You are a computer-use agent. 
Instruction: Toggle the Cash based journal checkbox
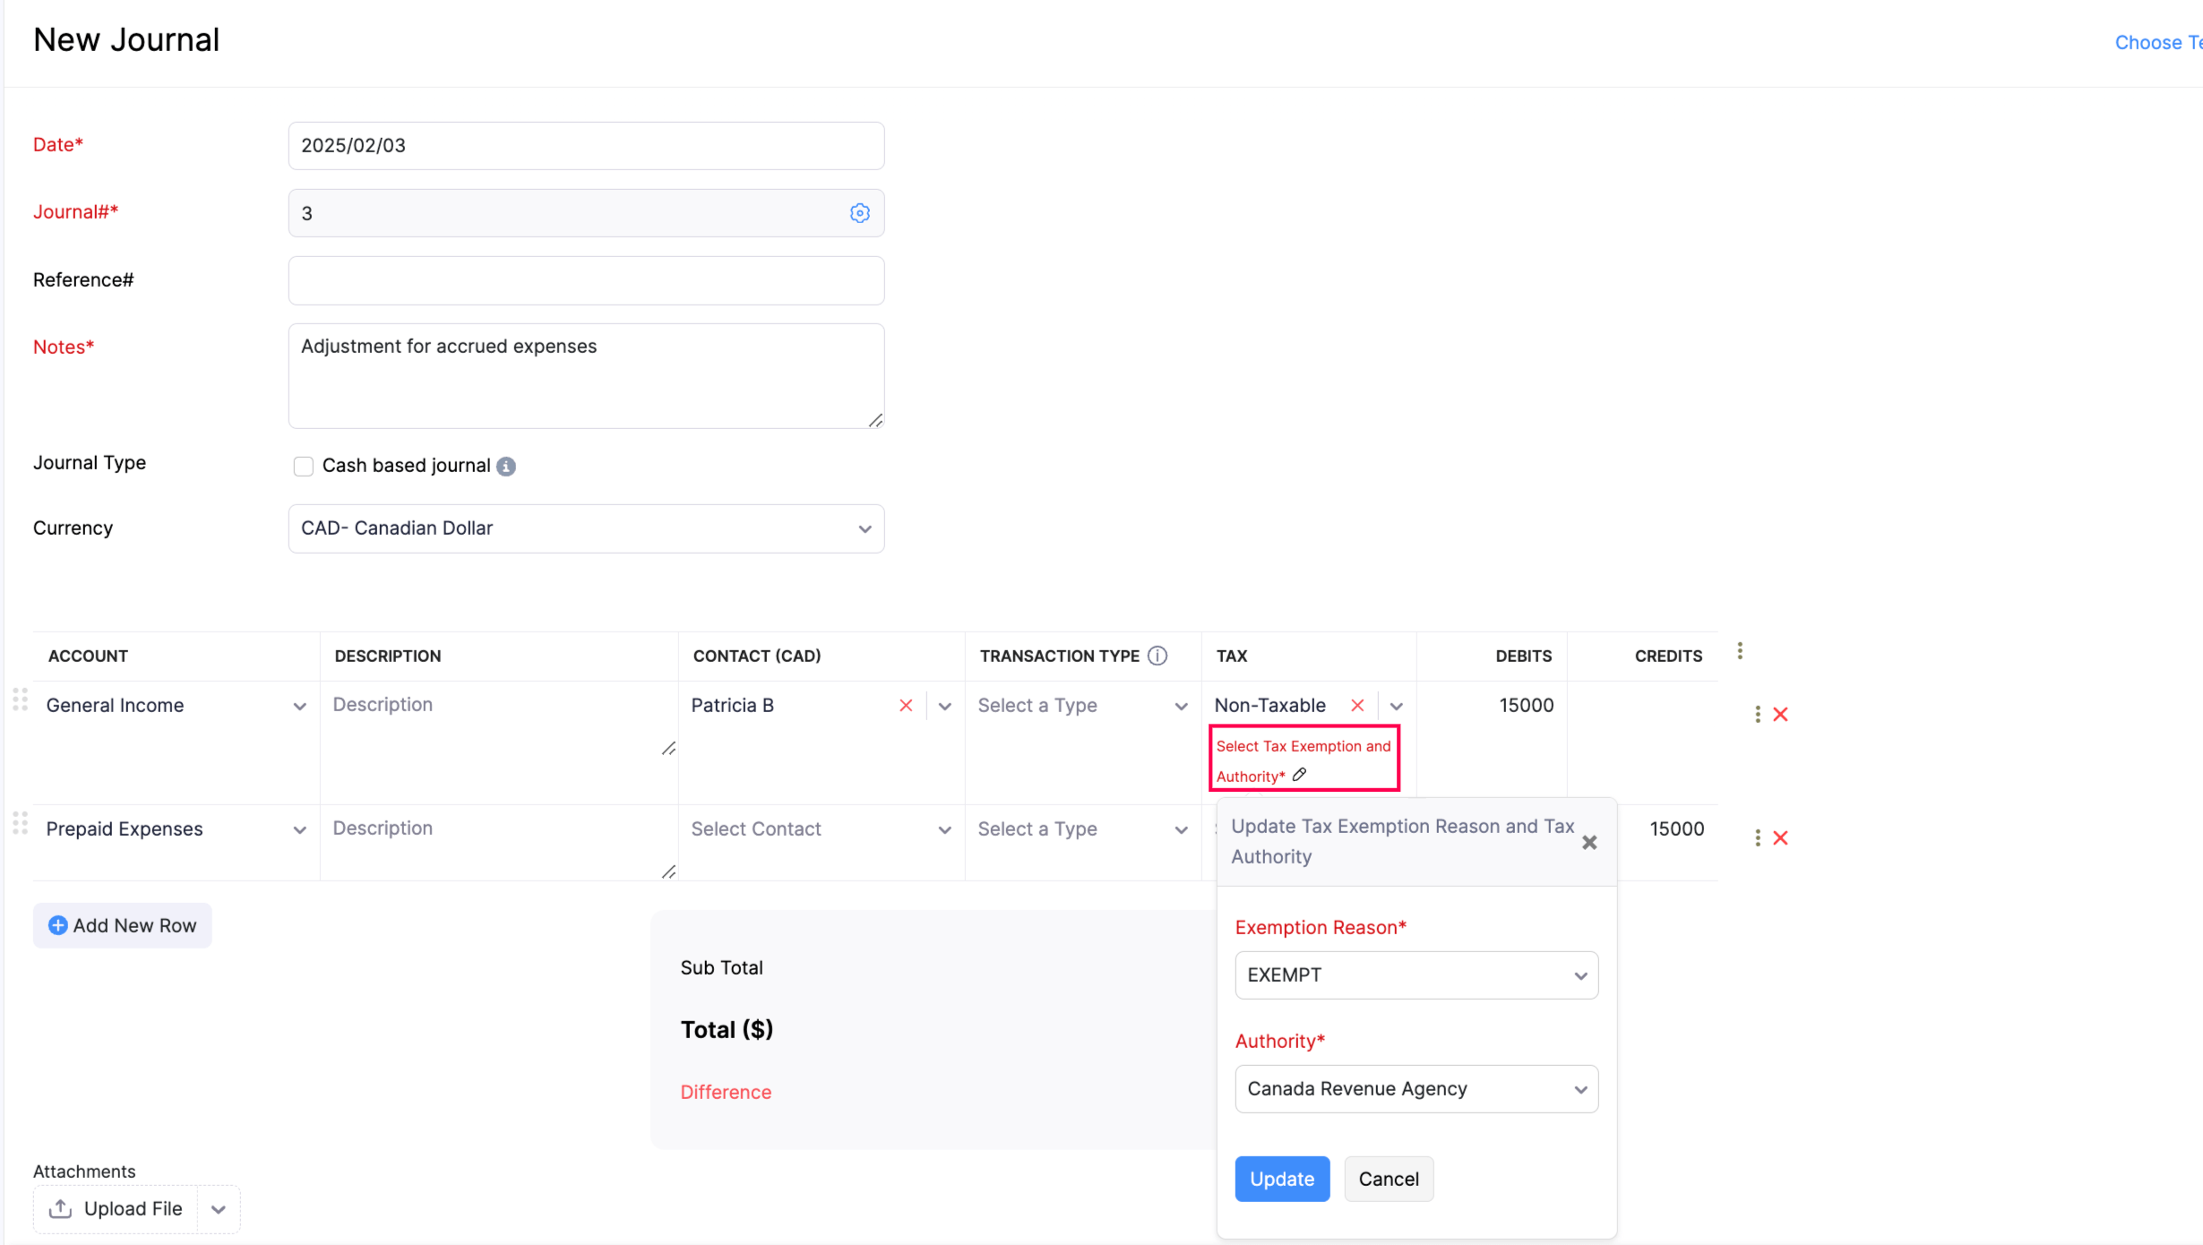(x=301, y=466)
